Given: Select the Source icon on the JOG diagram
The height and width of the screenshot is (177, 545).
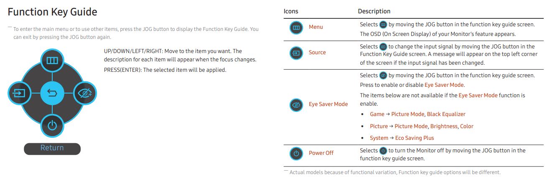Looking at the screenshot, I should click(x=19, y=93).
